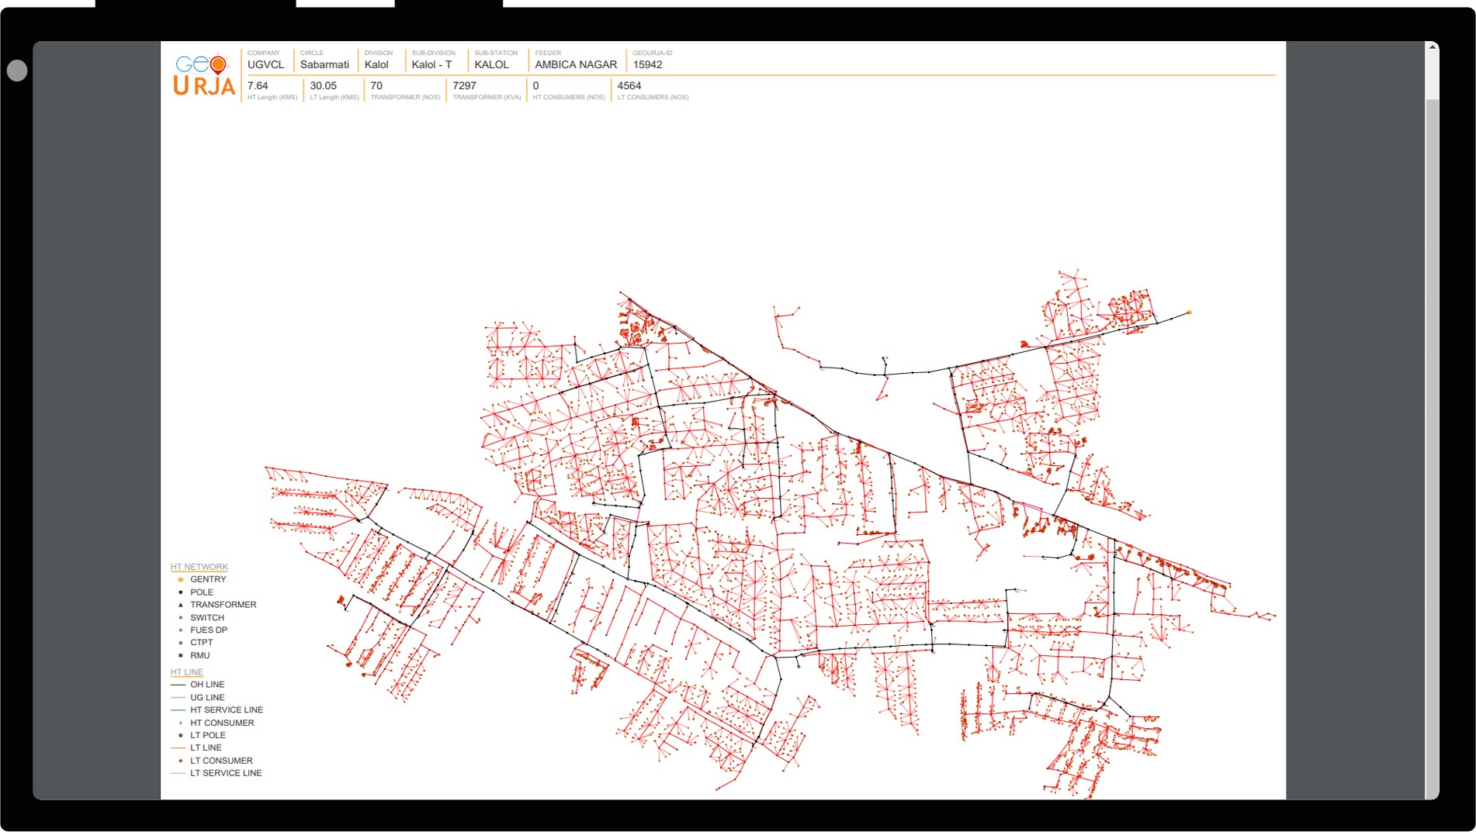The width and height of the screenshot is (1476, 832).
Task: Click the scrollbar up arrow
Action: [1432, 48]
